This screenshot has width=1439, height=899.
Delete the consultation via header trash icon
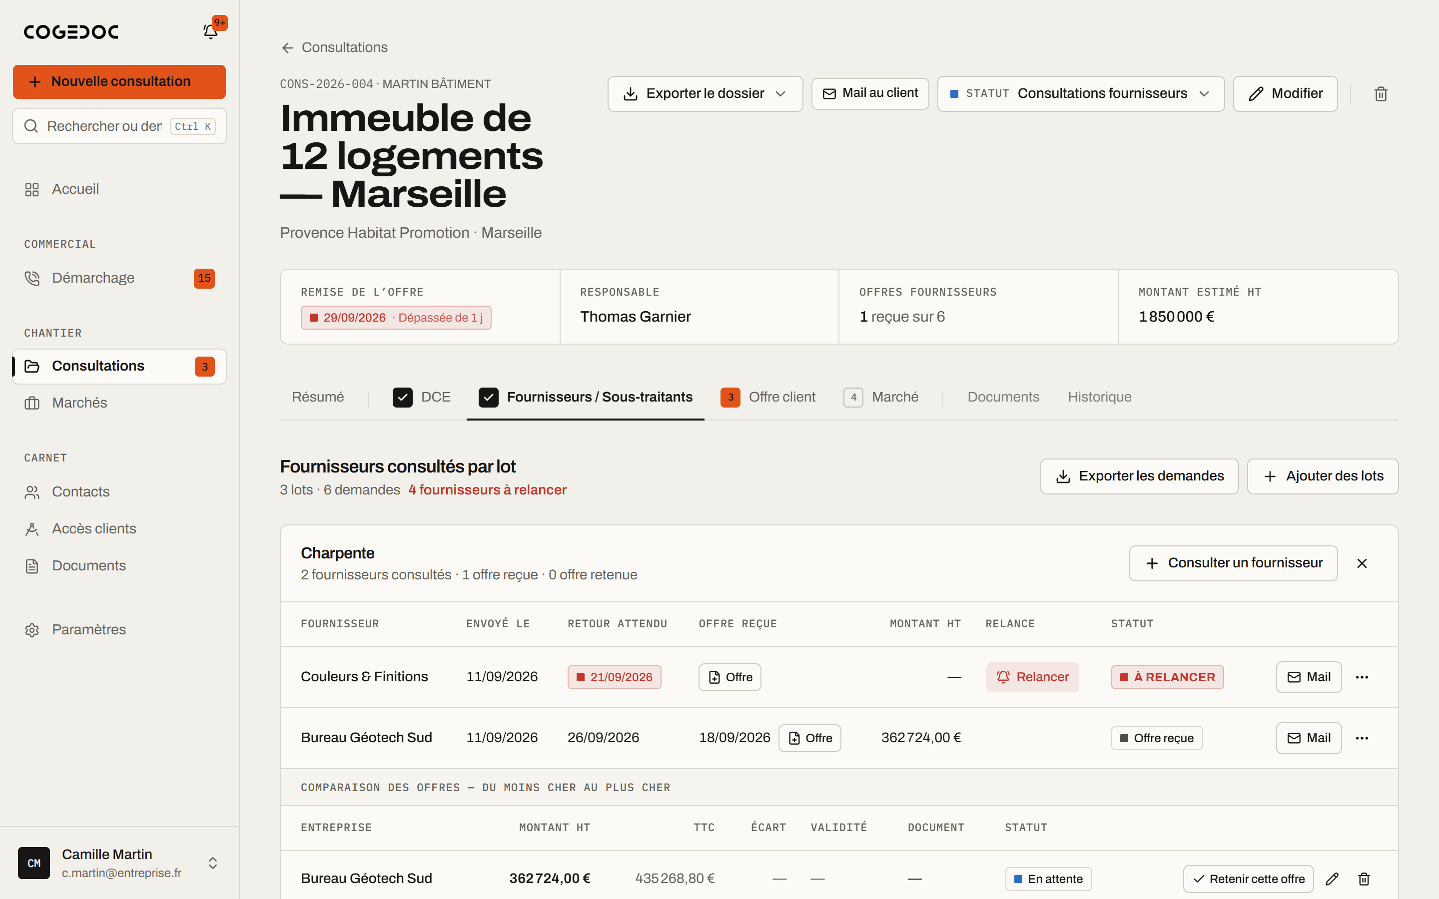pos(1381,94)
